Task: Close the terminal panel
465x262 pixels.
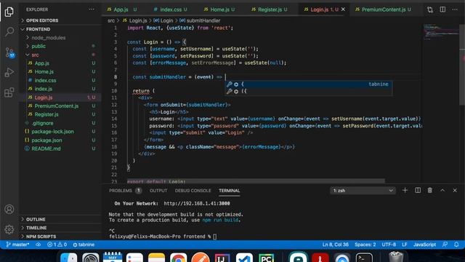Action: pos(455,191)
